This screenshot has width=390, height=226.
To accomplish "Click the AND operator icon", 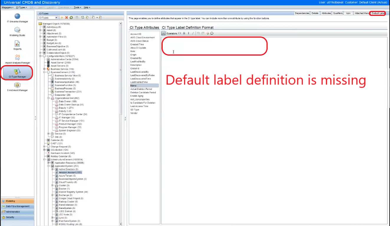I will [x=184, y=33].
